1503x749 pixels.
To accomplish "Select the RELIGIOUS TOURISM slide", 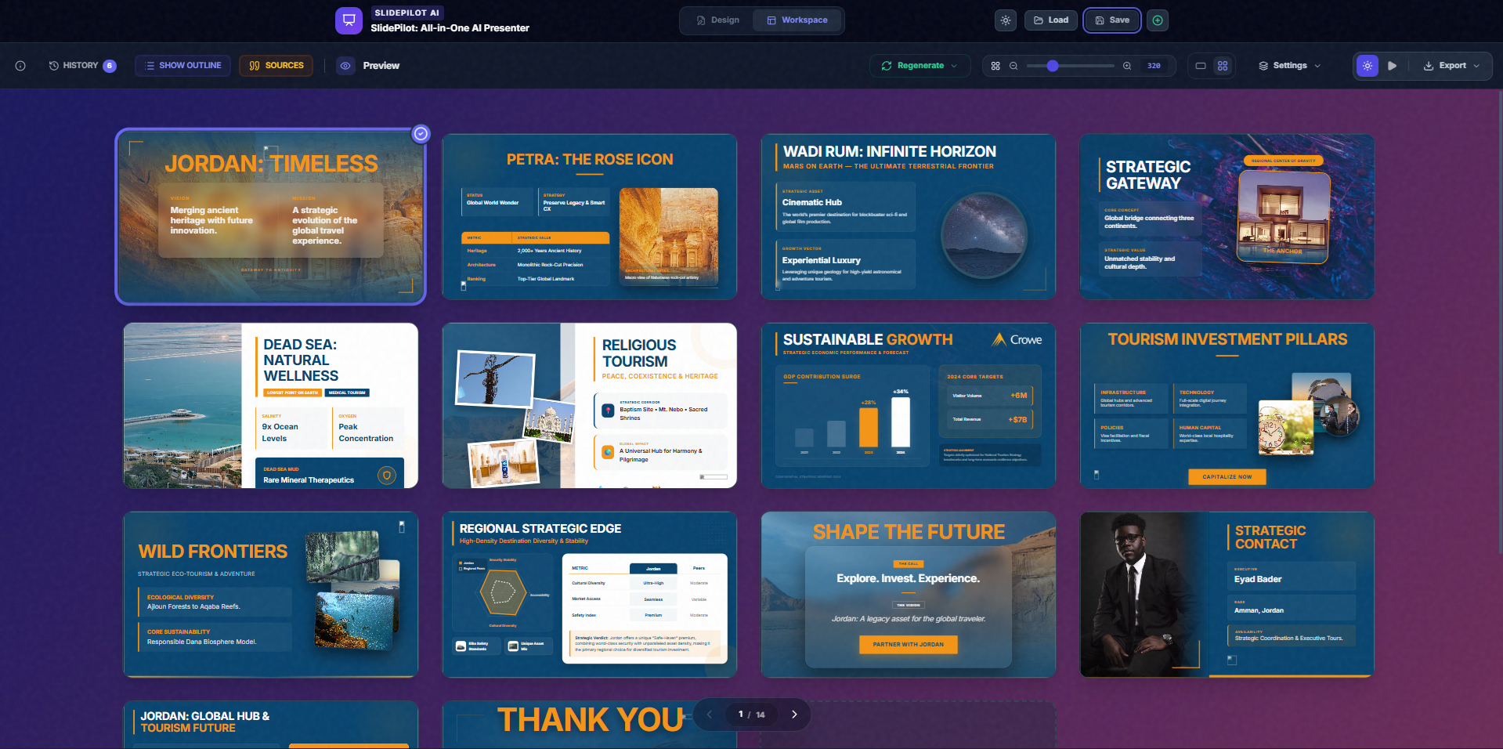I will click(x=590, y=406).
